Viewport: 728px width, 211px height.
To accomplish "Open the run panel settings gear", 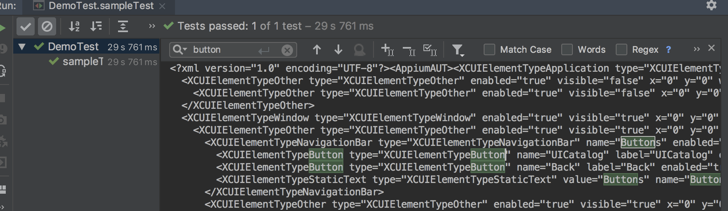I will (711, 5).
